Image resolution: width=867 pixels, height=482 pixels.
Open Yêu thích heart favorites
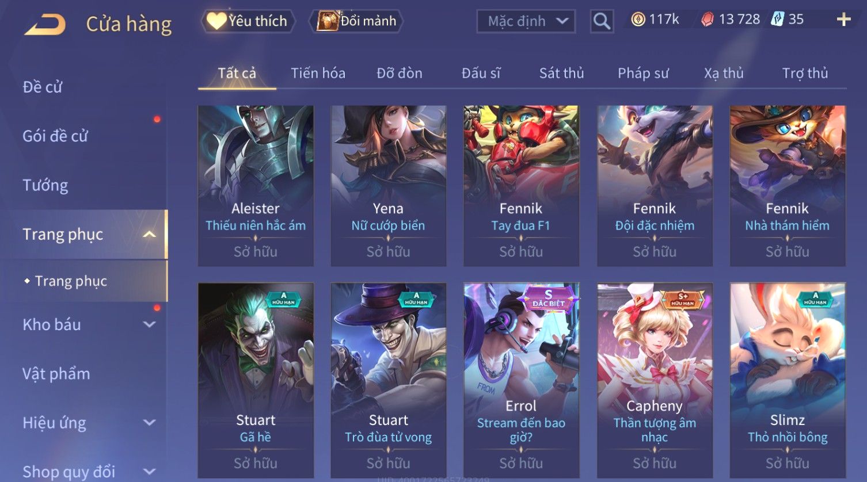pos(248,21)
